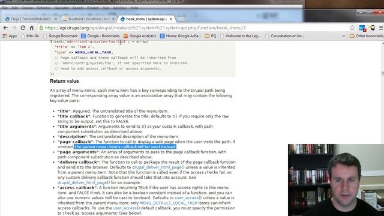Bookmark this page with the star icon

(352, 28)
